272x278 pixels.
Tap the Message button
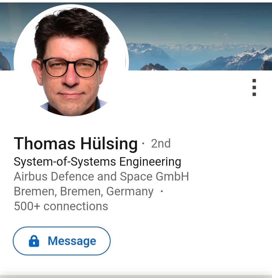tap(61, 241)
